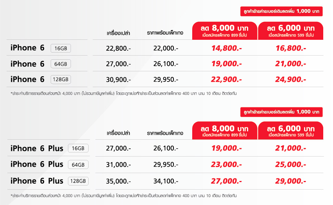
Task: Select the upper 8,000 baht discount tab
Action: click(225, 31)
